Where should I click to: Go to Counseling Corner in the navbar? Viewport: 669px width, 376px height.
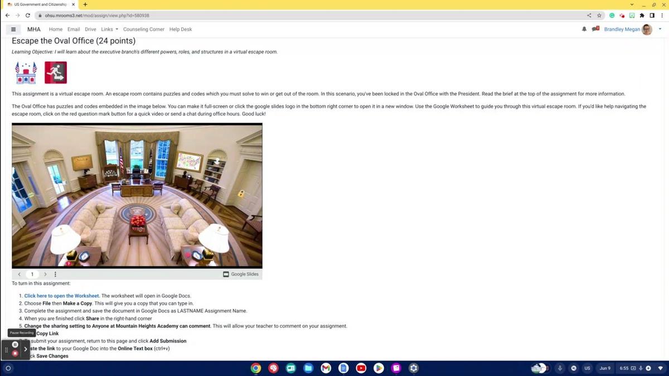click(x=143, y=29)
